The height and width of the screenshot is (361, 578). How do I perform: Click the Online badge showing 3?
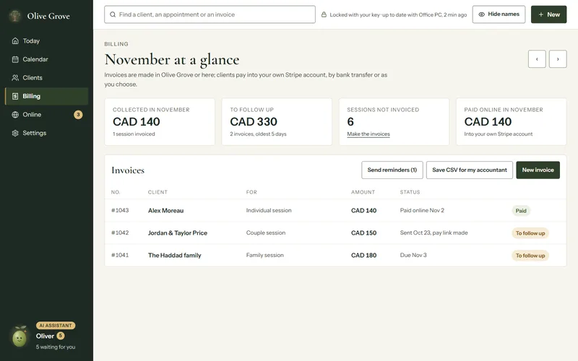pos(78,115)
